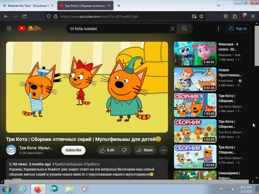Sign in to YouTube
Viewport: 259px width, 194px height.
238,29
